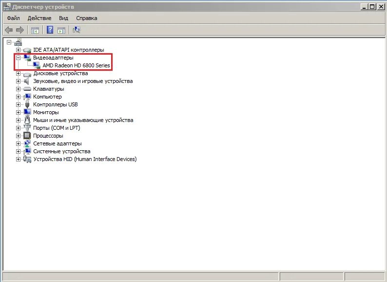Select IDE ATA/ATAPI контроллеры label

click(69, 50)
